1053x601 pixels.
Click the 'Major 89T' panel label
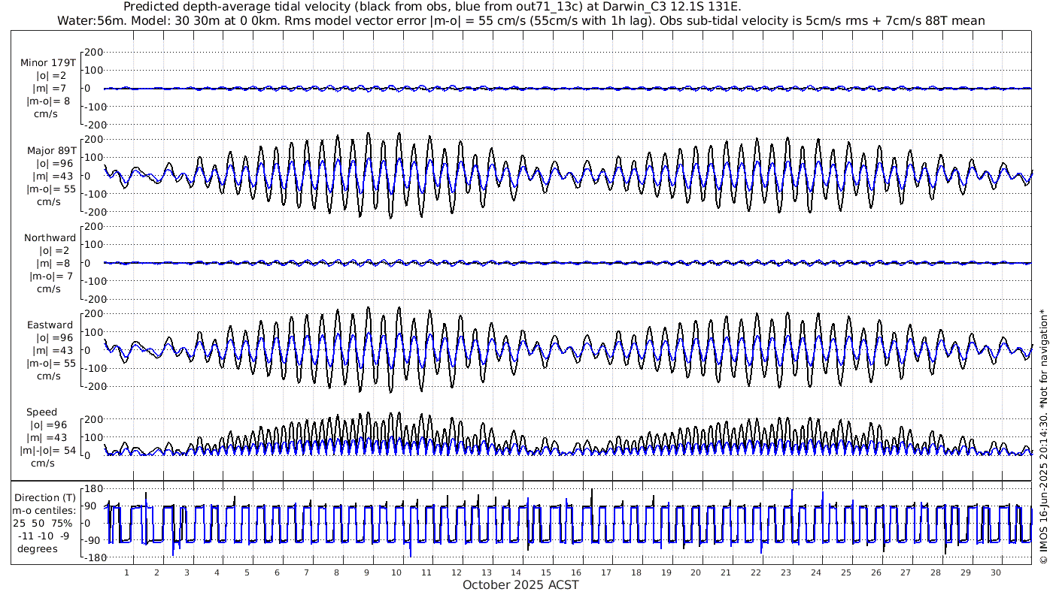click(x=51, y=150)
